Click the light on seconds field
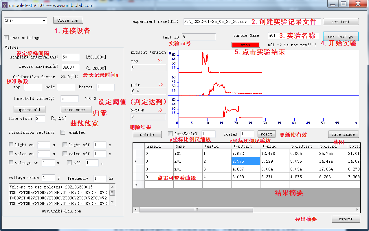369x231 pixels. point(44,145)
